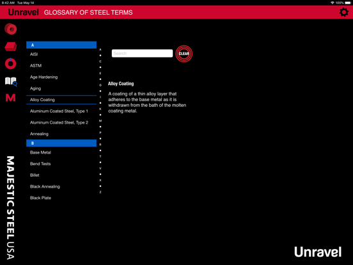Clear the search with the CLEAR button
Screen dimensions: 353x265
184,54
